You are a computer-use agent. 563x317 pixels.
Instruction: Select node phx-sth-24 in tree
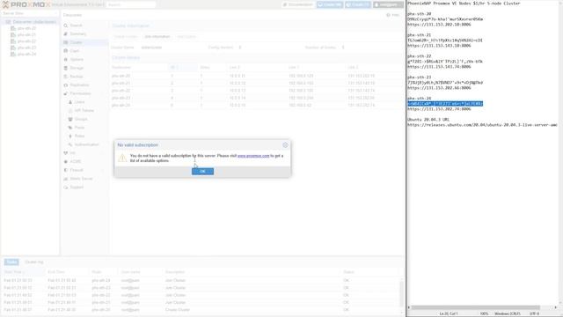coord(26,55)
